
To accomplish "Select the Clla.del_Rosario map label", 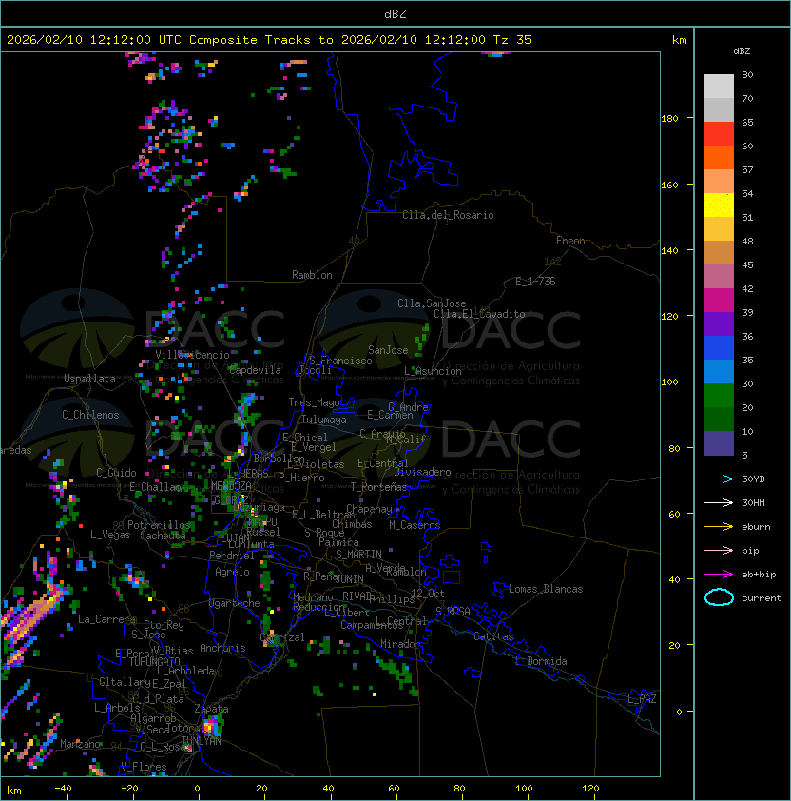I will tap(448, 215).
